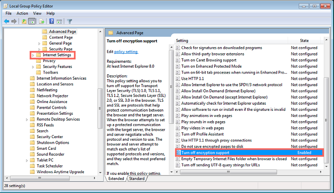Expand the Internet Settings tree node
334x193 pixels.
[x=33, y=55]
